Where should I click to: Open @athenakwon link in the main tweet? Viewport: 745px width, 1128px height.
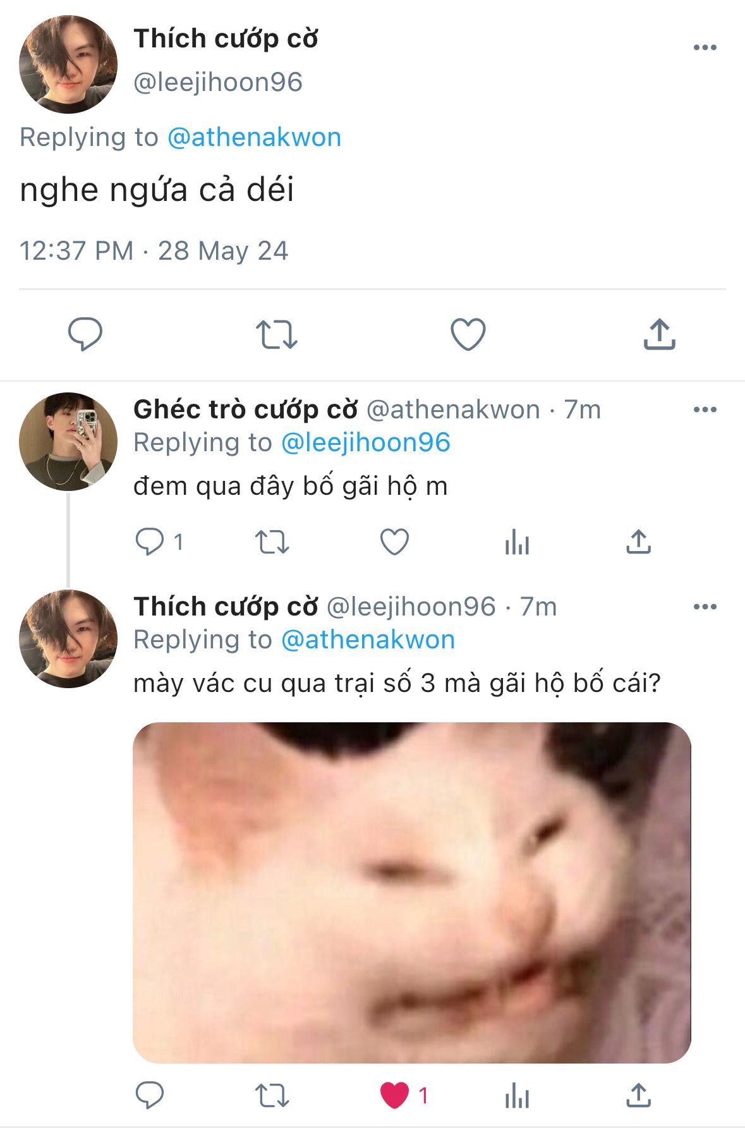tap(254, 137)
